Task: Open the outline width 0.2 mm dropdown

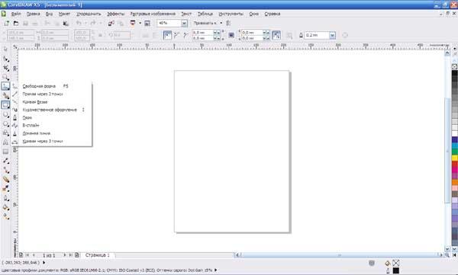Action: click(332, 35)
